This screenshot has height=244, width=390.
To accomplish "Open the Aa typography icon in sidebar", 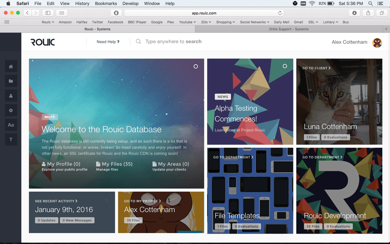I will 11,125.
